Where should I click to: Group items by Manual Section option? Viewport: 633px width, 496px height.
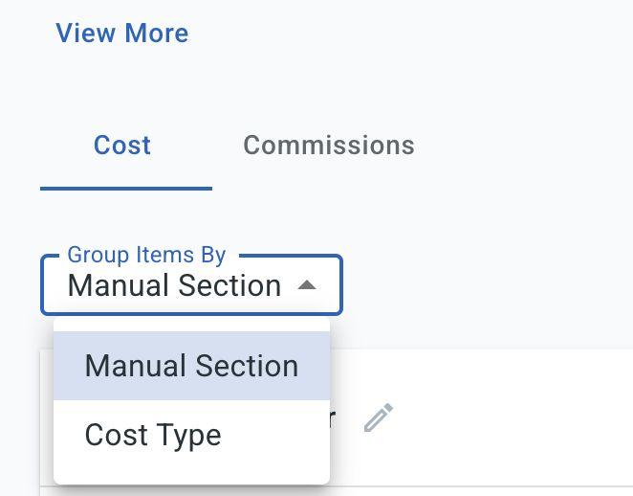coord(191,366)
